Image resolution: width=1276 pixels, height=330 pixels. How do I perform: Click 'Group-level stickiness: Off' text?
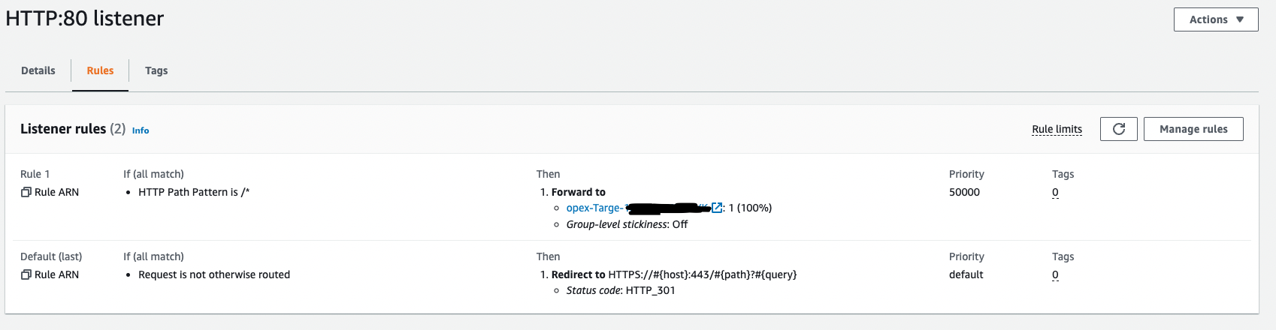(627, 224)
